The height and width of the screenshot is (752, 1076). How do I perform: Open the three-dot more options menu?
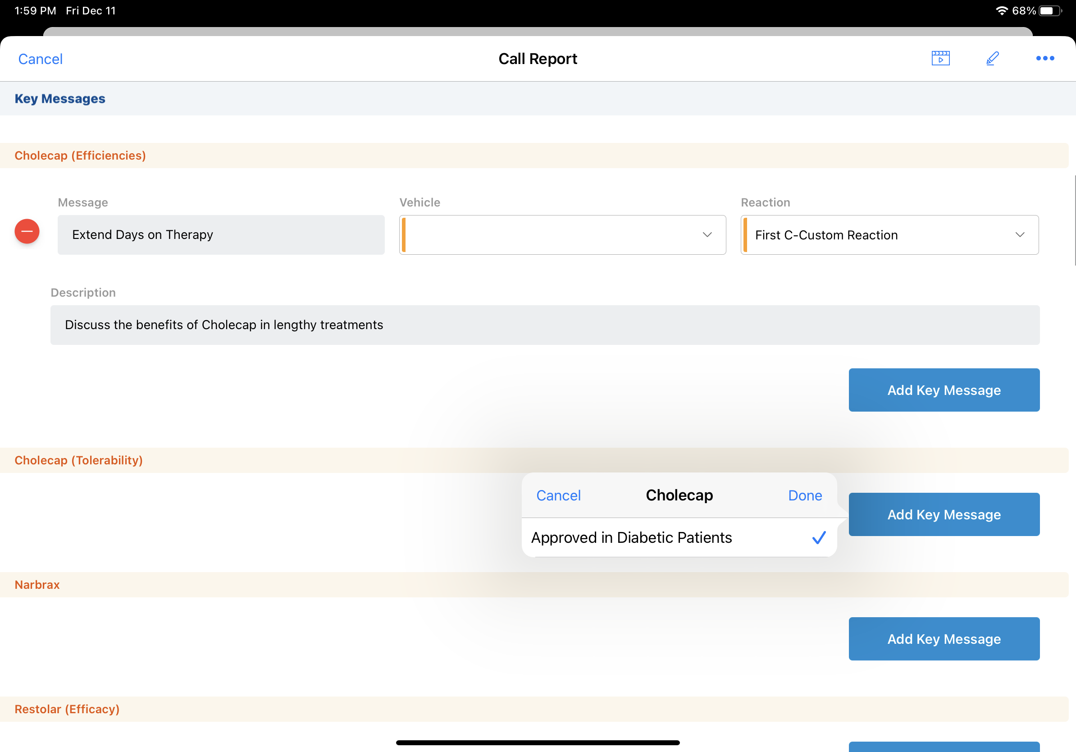tap(1044, 58)
